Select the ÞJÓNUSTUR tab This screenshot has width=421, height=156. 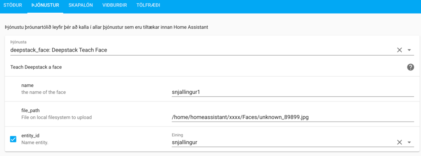point(45,5)
